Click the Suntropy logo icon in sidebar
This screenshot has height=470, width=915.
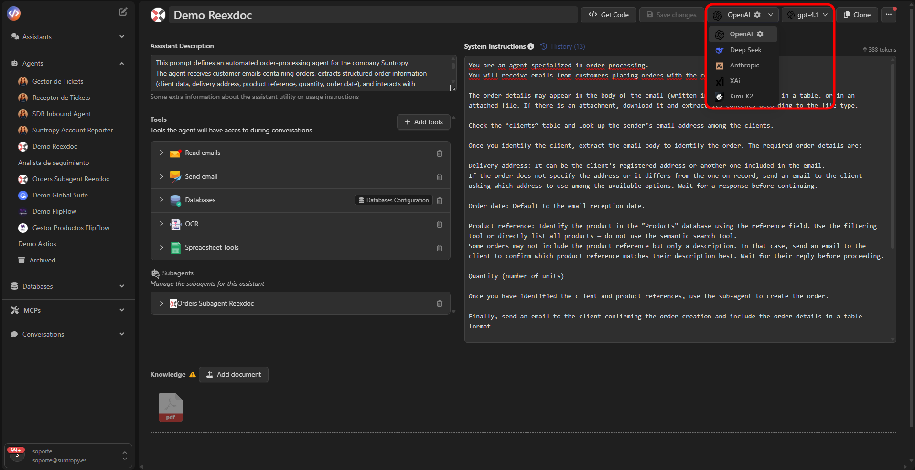[x=14, y=13]
